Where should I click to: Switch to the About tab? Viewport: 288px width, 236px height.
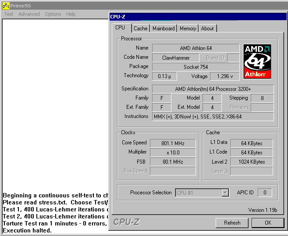[x=207, y=29]
